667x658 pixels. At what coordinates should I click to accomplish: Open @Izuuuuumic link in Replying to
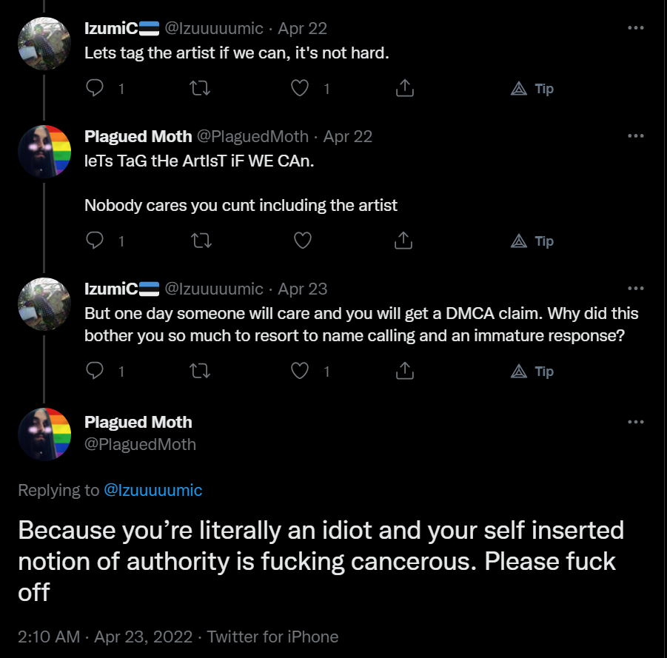152,490
